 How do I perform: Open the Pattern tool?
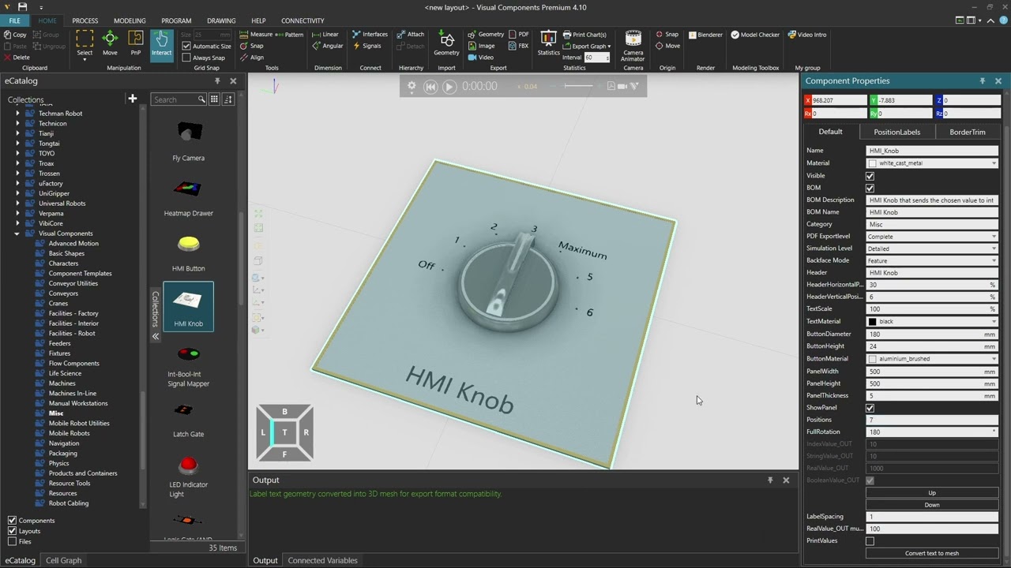point(289,35)
